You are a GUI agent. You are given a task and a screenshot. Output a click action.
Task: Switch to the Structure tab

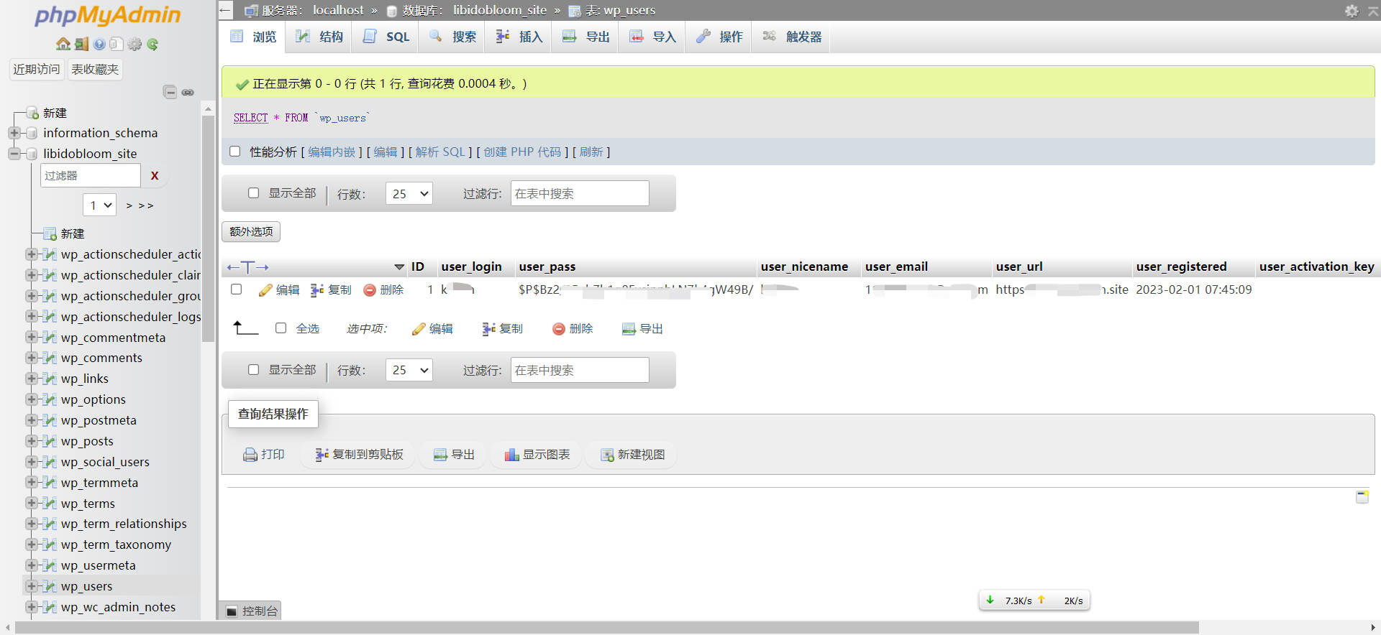point(319,37)
